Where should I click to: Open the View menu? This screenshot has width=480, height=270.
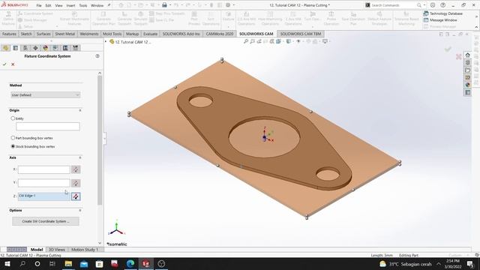pyautogui.click(x=58, y=5)
